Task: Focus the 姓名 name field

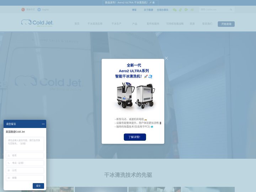Action: click(x=25, y=155)
